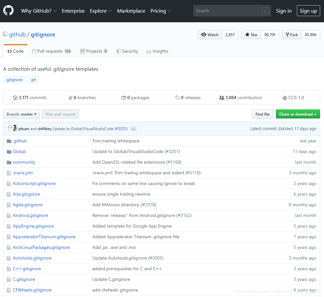Click the file icon for Agda.gitignore
The width and height of the screenshot is (324, 297).
pyautogui.click(x=9, y=205)
